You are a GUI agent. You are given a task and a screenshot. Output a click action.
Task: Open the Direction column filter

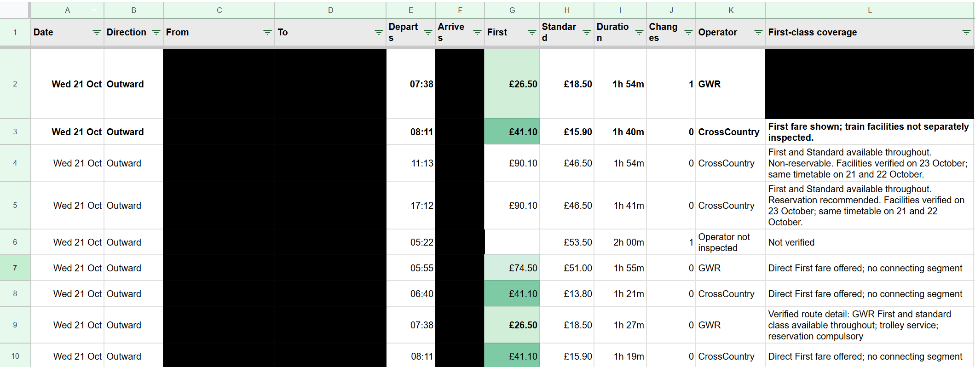pyautogui.click(x=156, y=32)
